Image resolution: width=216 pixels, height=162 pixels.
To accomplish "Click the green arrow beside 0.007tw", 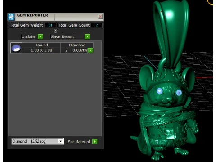I will click(x=90, y=50).
